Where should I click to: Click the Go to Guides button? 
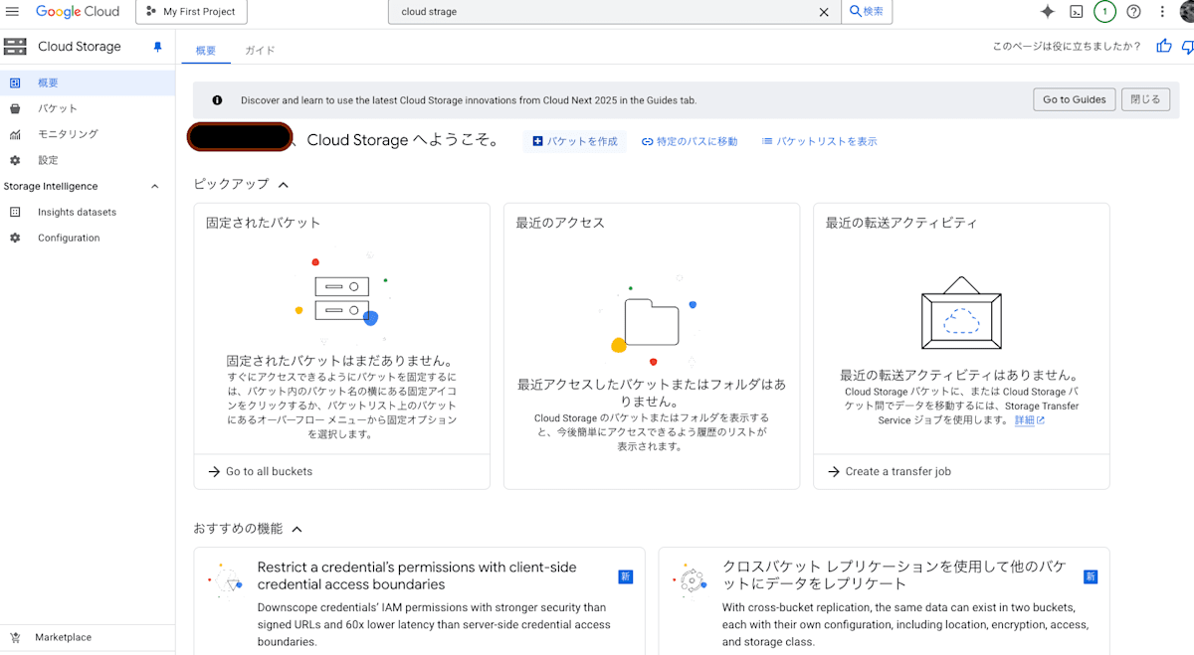1074,99
